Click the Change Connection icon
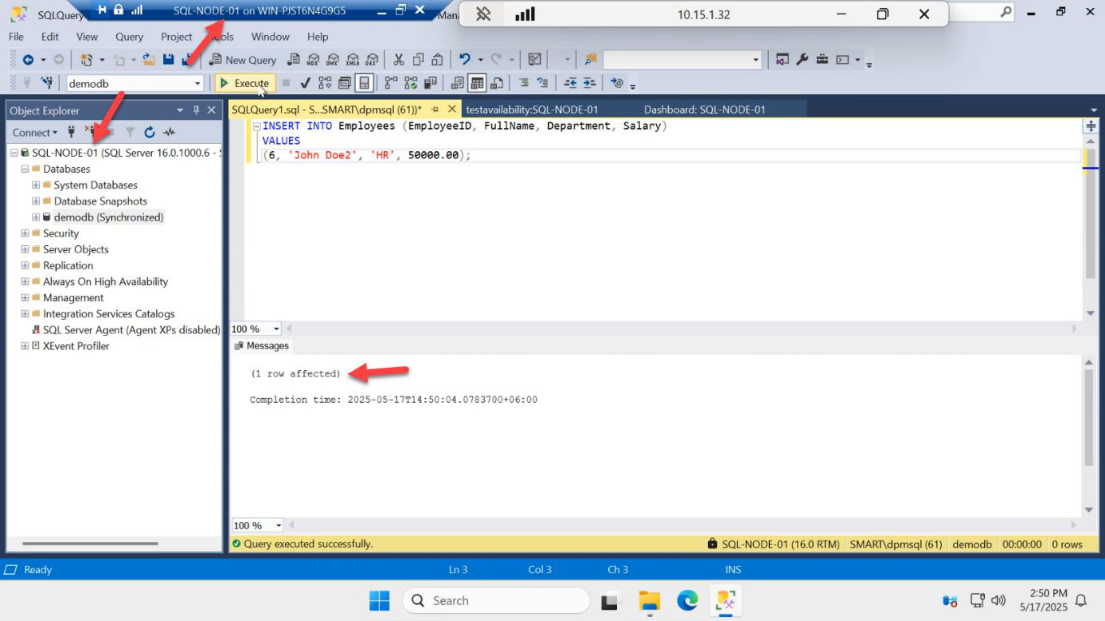 (47, 82)
